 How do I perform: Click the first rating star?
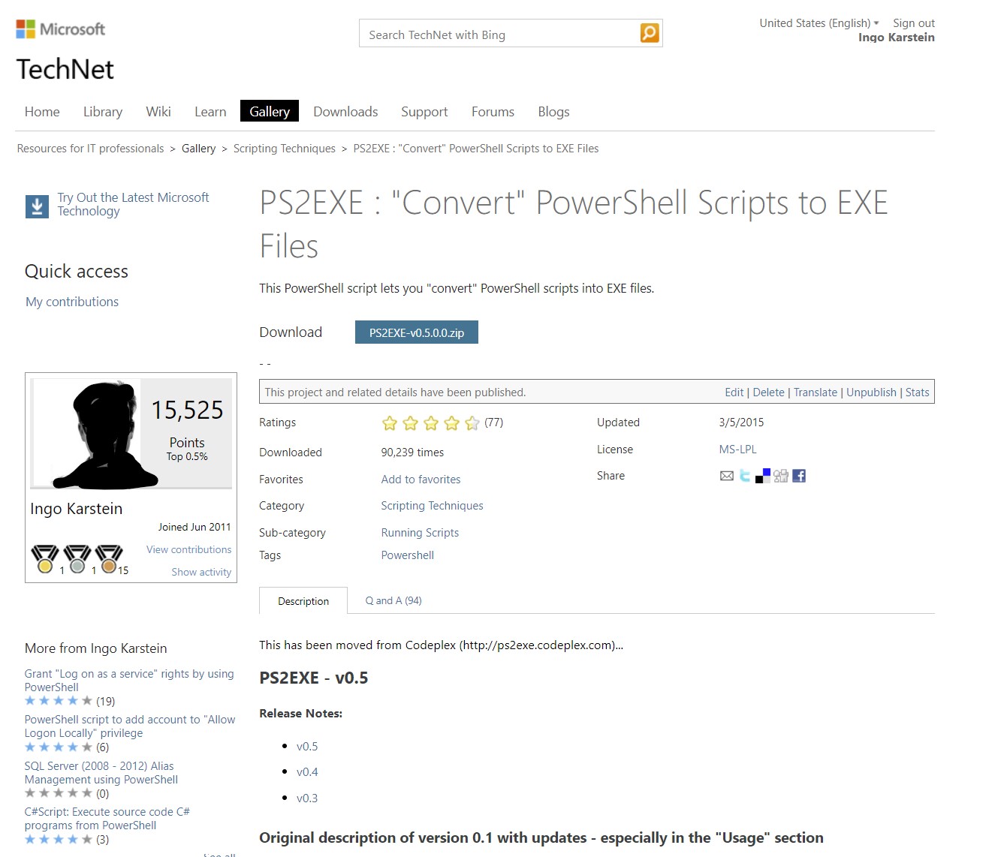click(x=390, y=423)
